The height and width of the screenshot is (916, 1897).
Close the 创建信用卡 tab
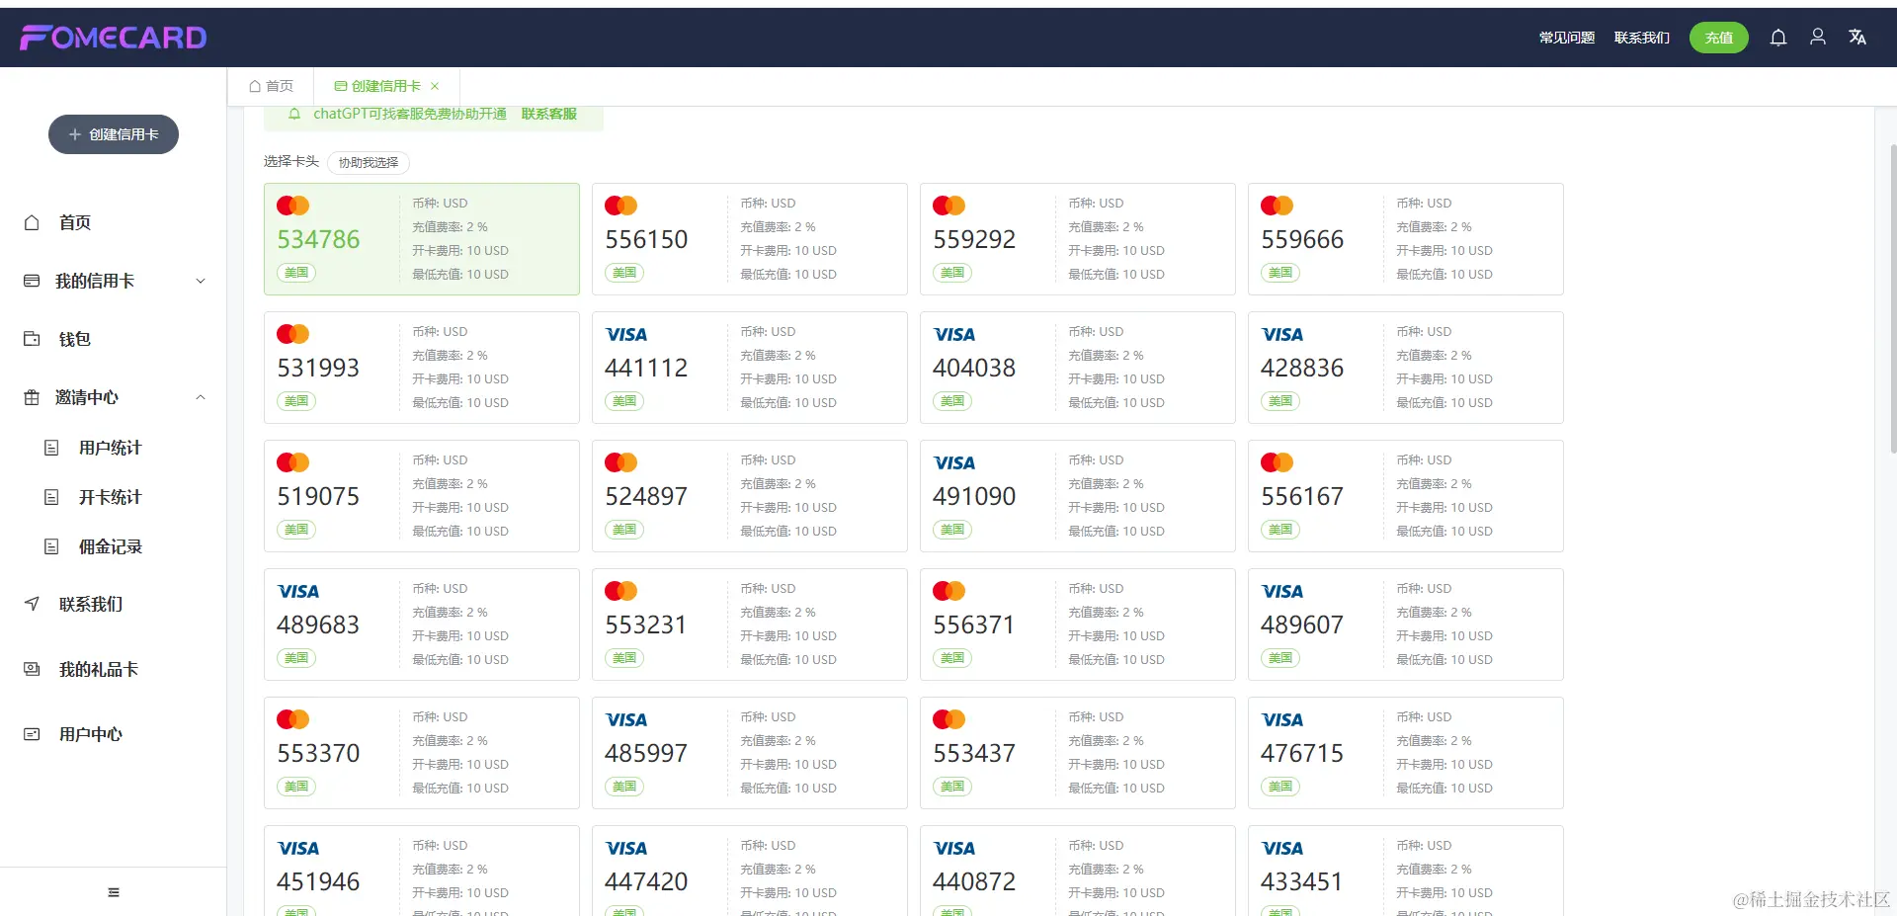point(435,86)
